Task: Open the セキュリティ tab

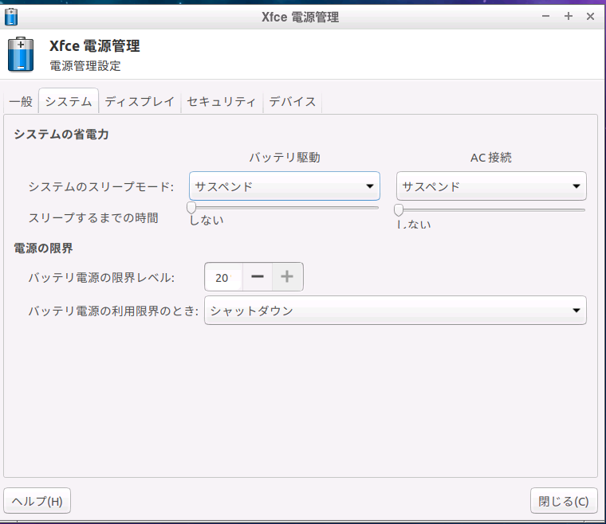Action: coord(222,101)
